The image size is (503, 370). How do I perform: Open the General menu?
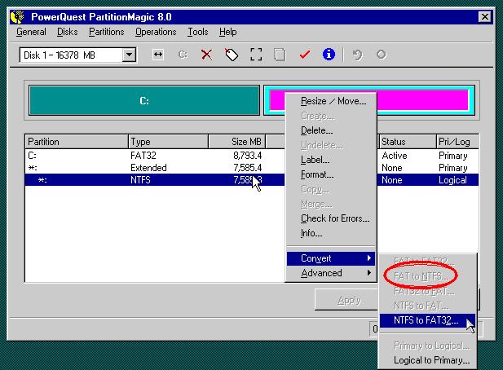[31, 32]
